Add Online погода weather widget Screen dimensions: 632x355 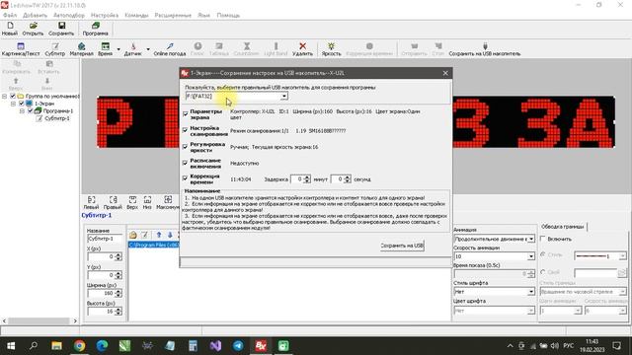(x=170, y=49)
